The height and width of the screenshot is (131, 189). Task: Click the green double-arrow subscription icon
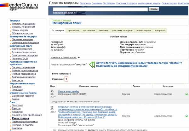(92, 65)
